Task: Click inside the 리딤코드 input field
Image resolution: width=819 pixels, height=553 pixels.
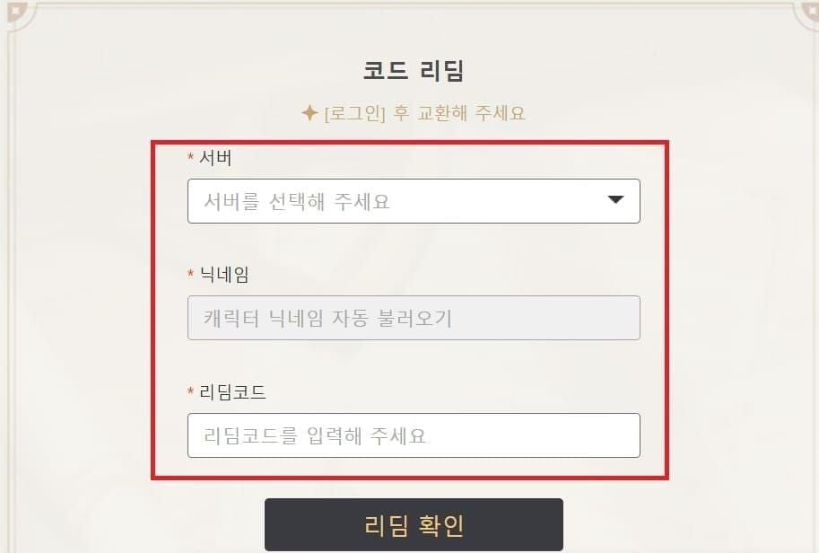Action: [413, 435]
